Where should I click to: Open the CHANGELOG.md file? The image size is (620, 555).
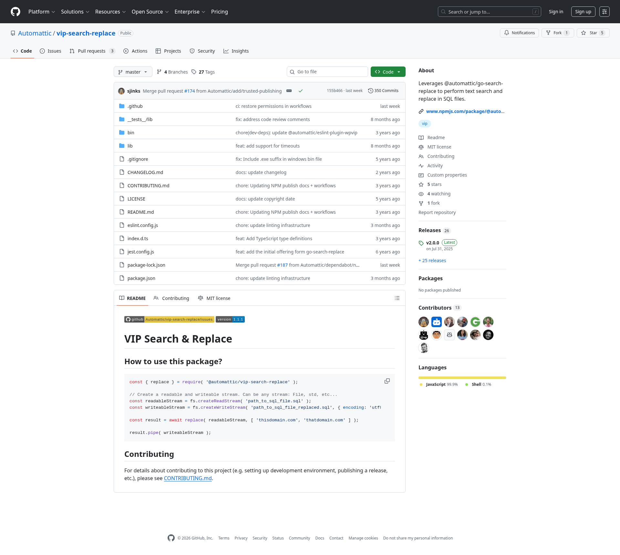(145, 172)
